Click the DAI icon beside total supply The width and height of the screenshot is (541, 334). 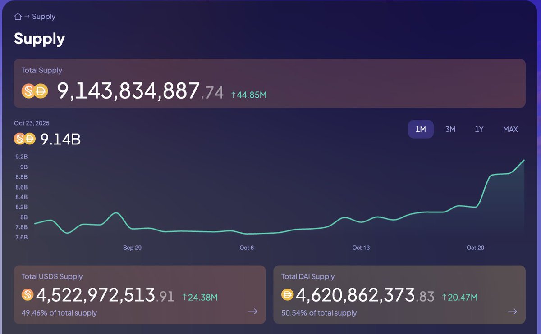click(41, 91)
